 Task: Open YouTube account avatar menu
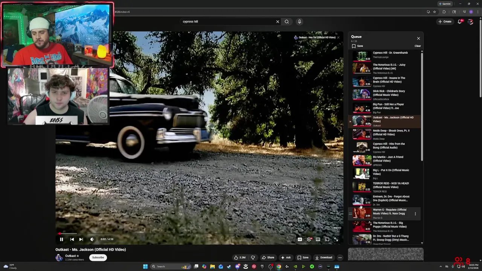pyautogui.click(x=470, y=21)
